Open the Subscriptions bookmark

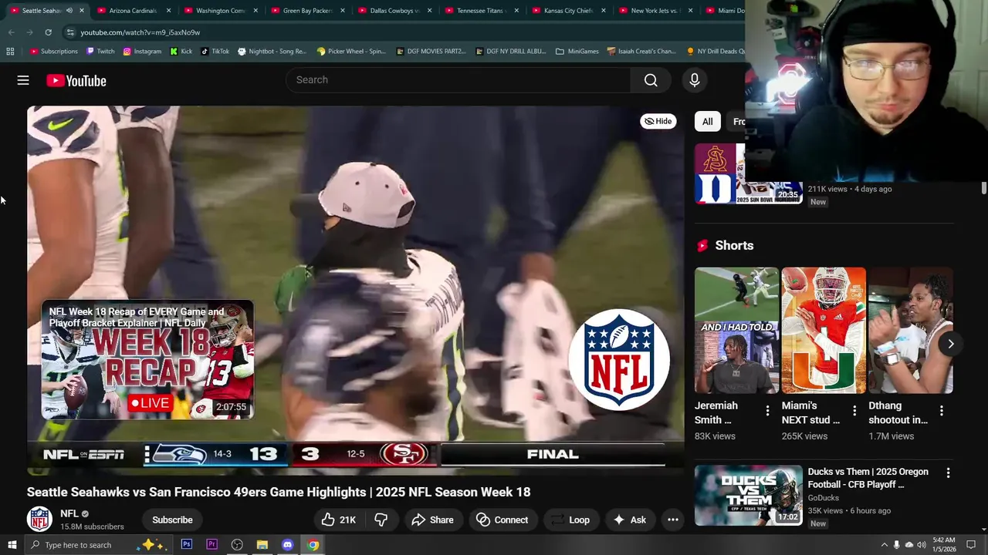pyautogui.click(x=54, y=52)
